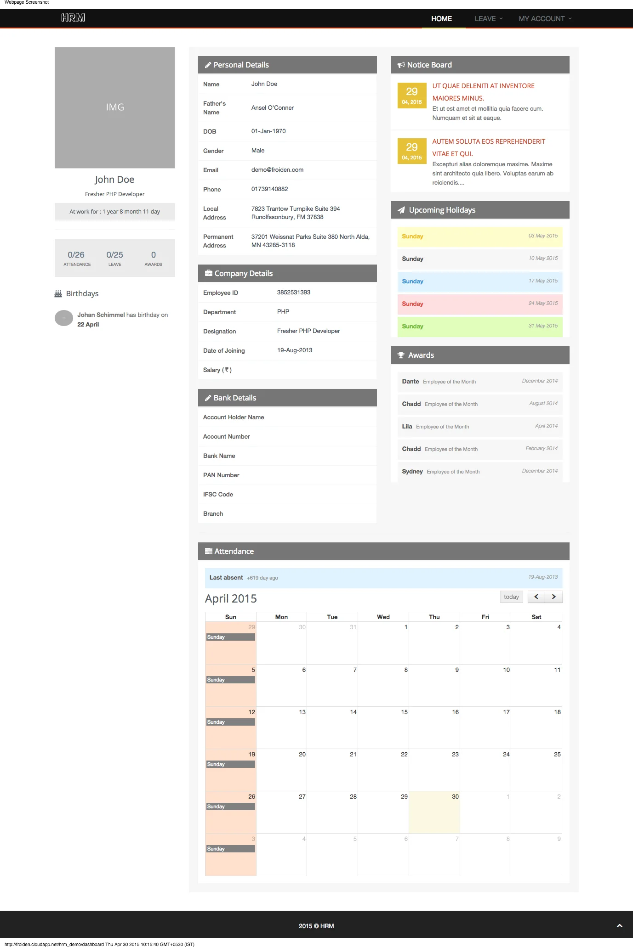This screenshot has width=633, height=947.
Task: Open notice 'Autem soluta eos reprehenderit'
Action: point(488,147)
